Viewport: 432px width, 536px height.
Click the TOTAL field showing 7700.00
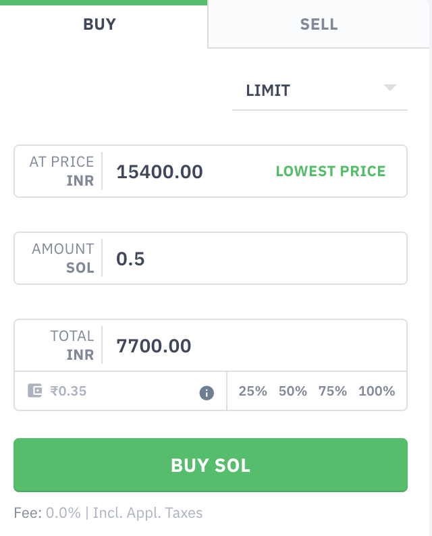coord(256,346)
